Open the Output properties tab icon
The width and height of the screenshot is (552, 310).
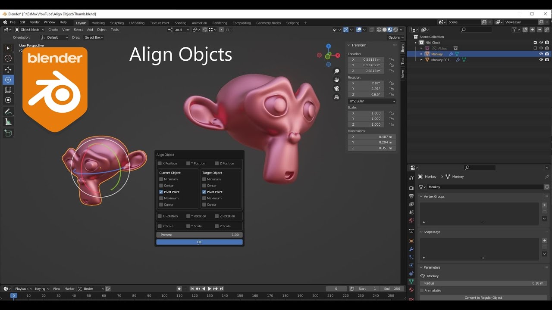(x=411, y=196)
